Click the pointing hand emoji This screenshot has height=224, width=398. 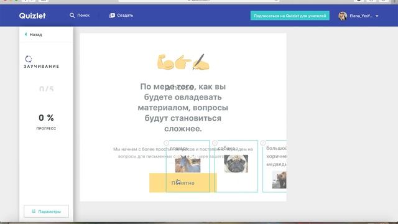(x=183, y=62)
